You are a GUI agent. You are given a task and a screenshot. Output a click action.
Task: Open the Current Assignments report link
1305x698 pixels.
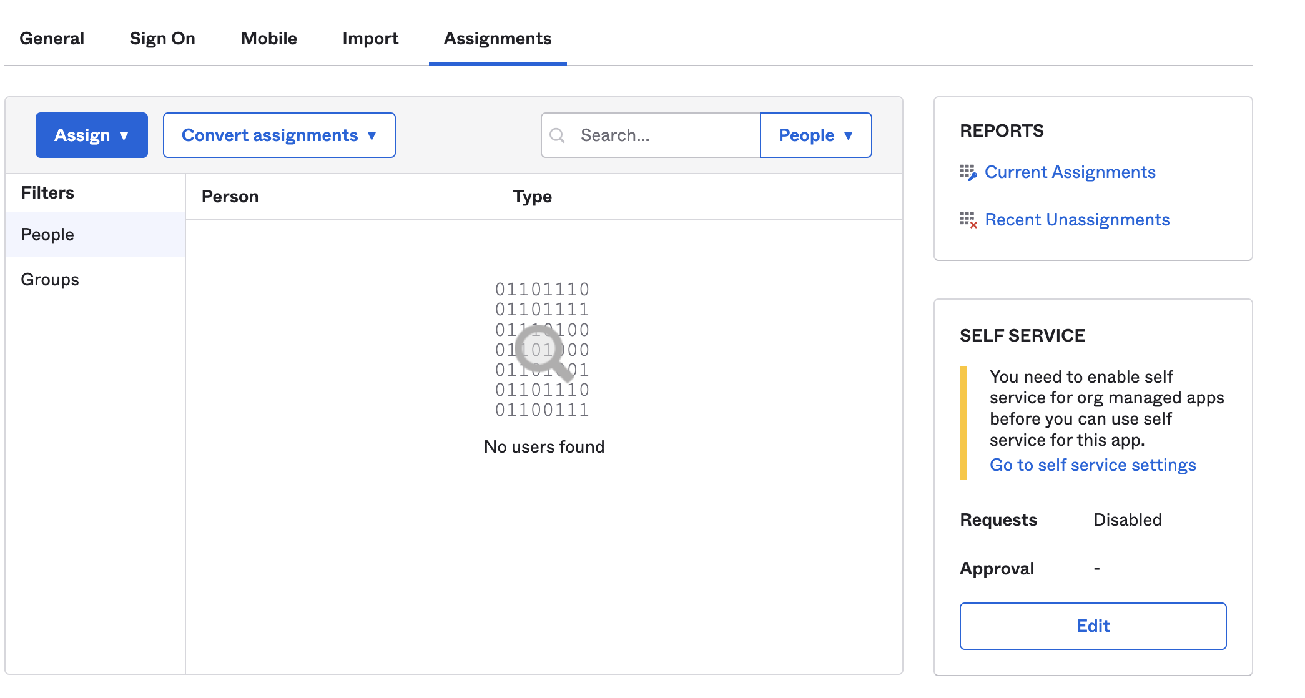1070,172
